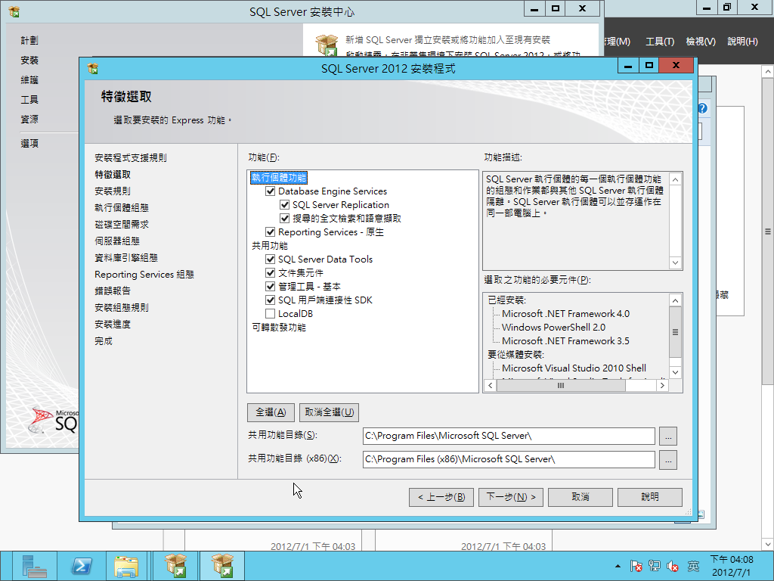Open 說明(H) menu in background window

point(742,42)
